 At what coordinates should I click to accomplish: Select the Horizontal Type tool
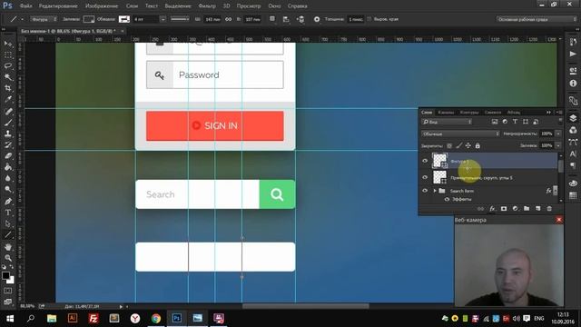click(x=8, y=213)
